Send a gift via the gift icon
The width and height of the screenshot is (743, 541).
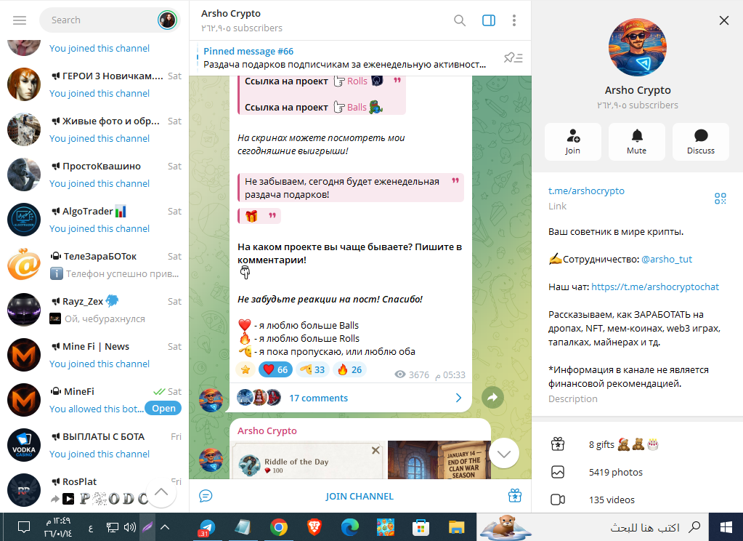[x=515, y=496]
